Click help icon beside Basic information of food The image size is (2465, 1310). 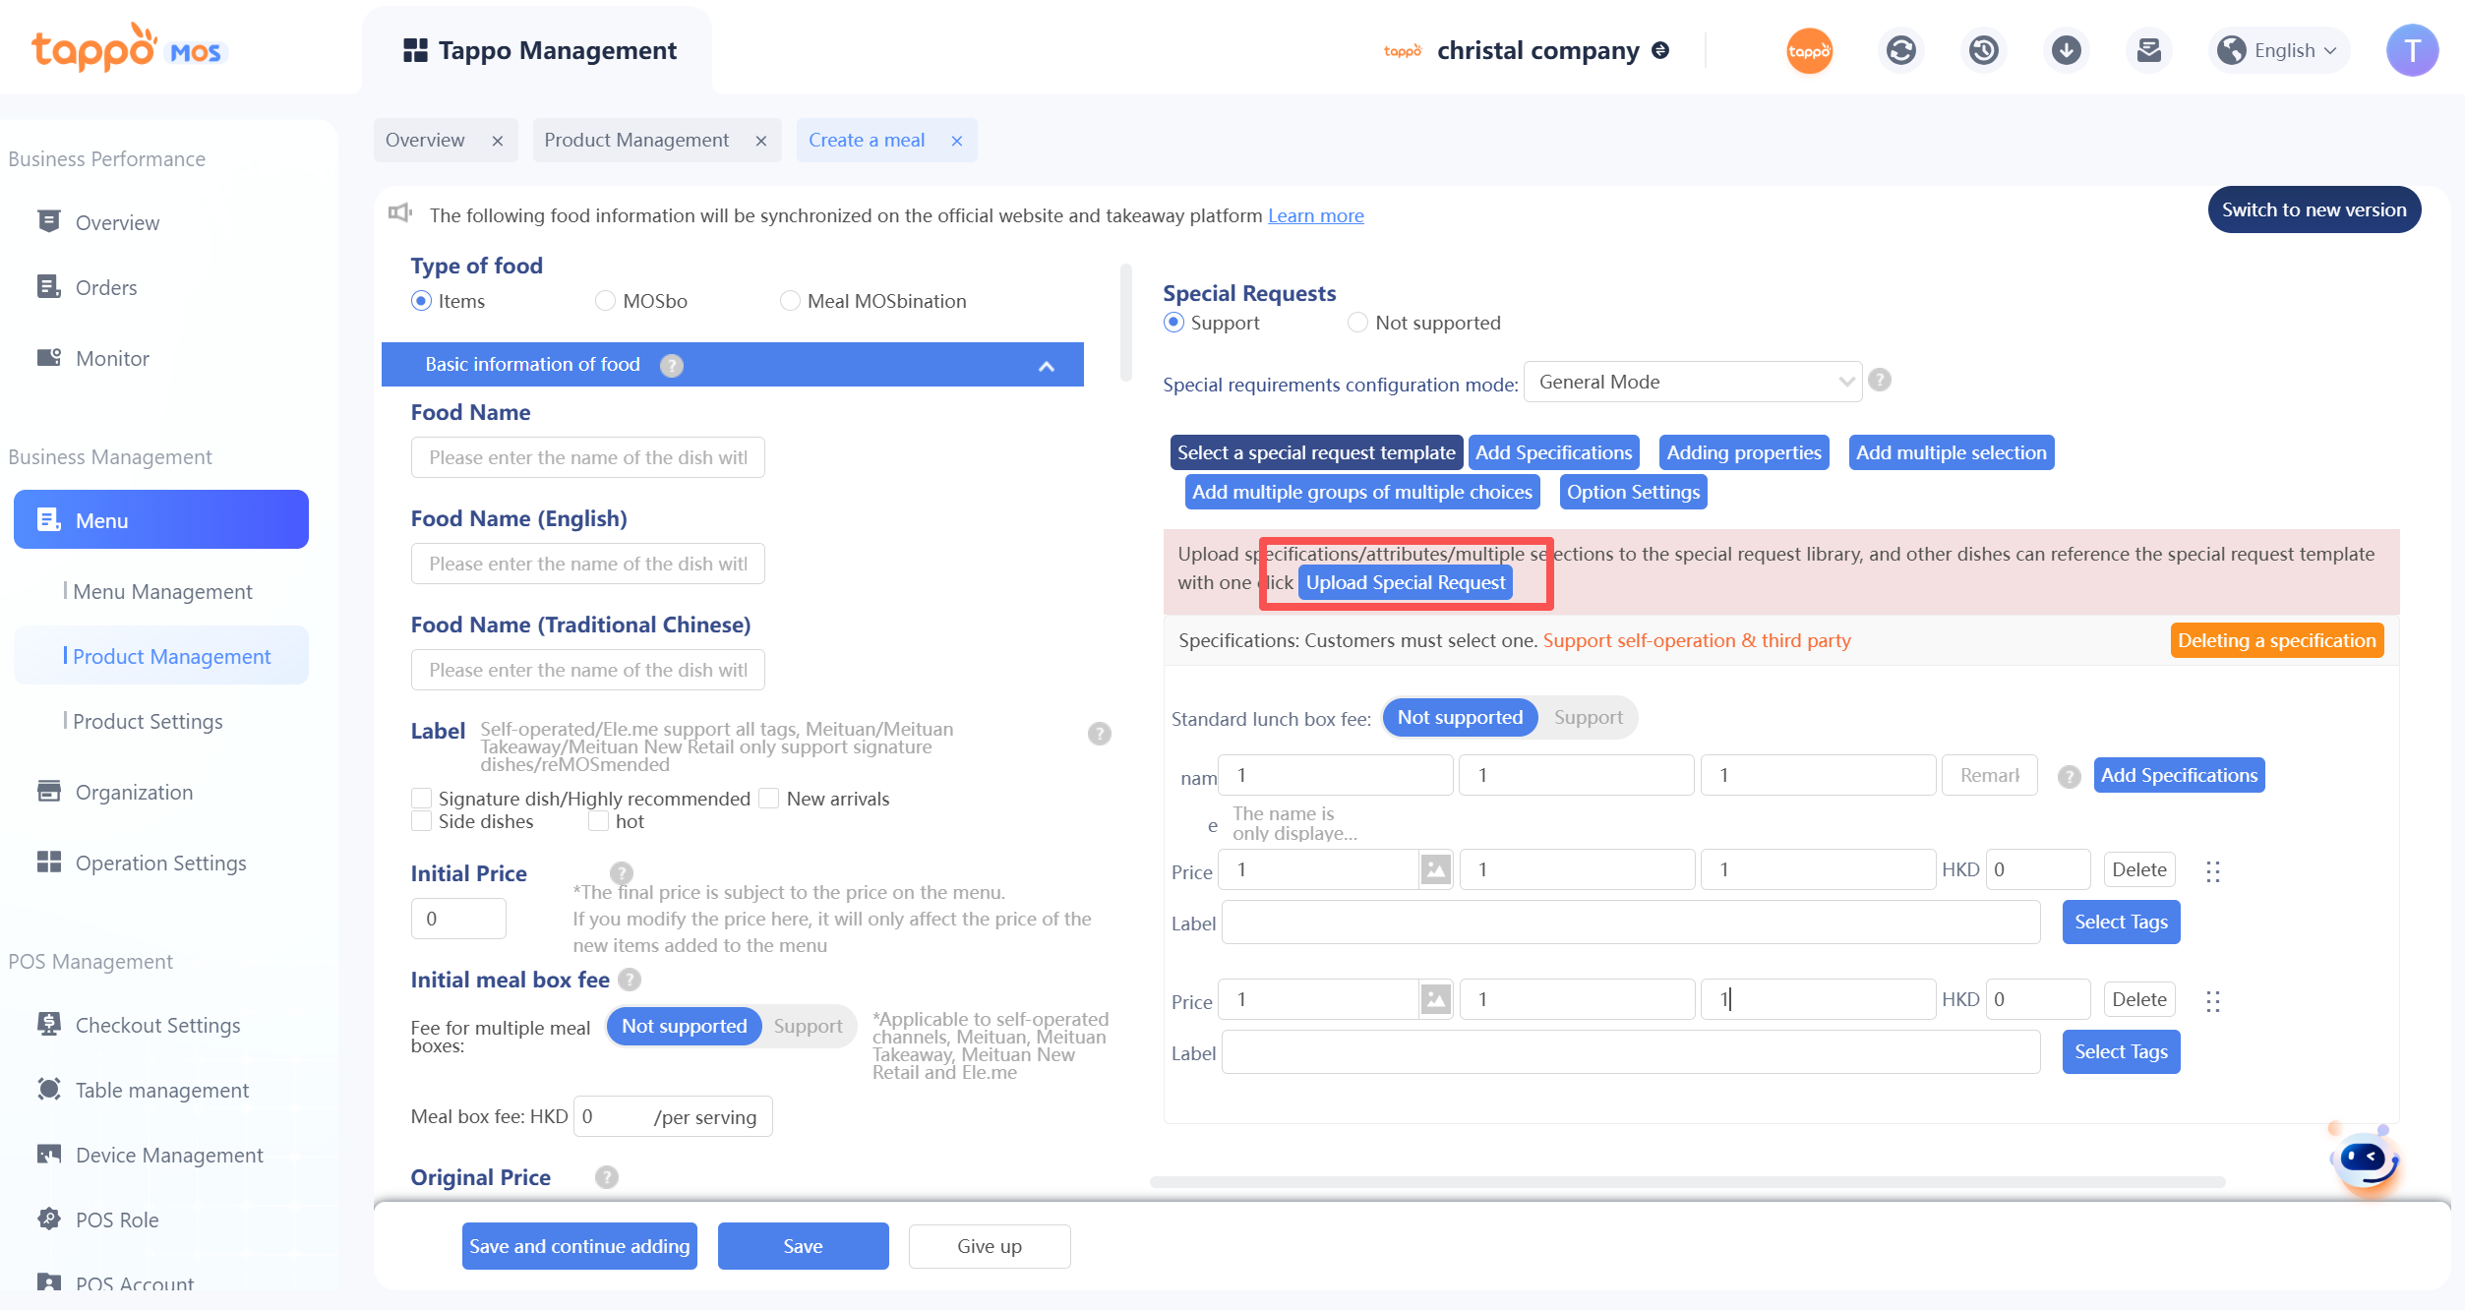(672, 366)
